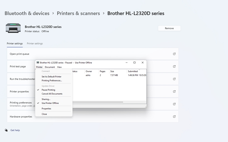228x142 pixels.
Task: Click the Get help icon
Action: coord(6,130)
